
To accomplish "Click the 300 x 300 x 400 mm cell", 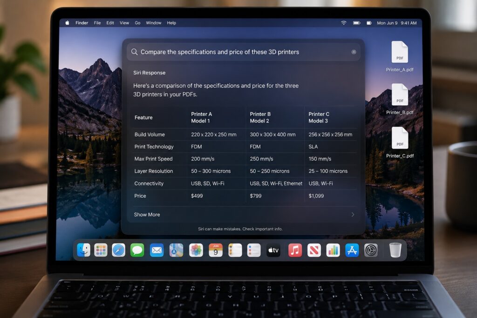I will 273,135.
